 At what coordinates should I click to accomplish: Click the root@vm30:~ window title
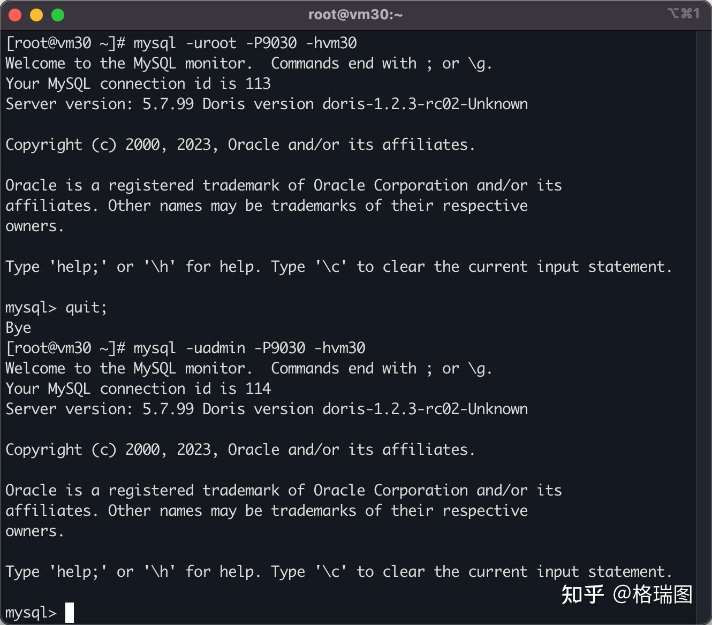(355, 14)
